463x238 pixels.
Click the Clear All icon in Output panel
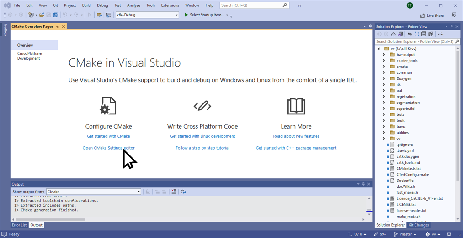click(x=174, y=191)
